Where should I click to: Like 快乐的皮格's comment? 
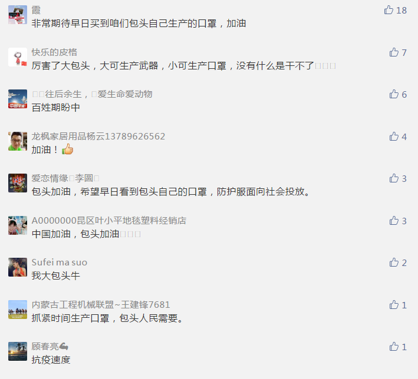click(394, 52)
